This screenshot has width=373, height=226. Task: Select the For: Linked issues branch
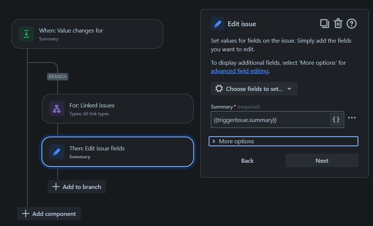click(118, 109)
